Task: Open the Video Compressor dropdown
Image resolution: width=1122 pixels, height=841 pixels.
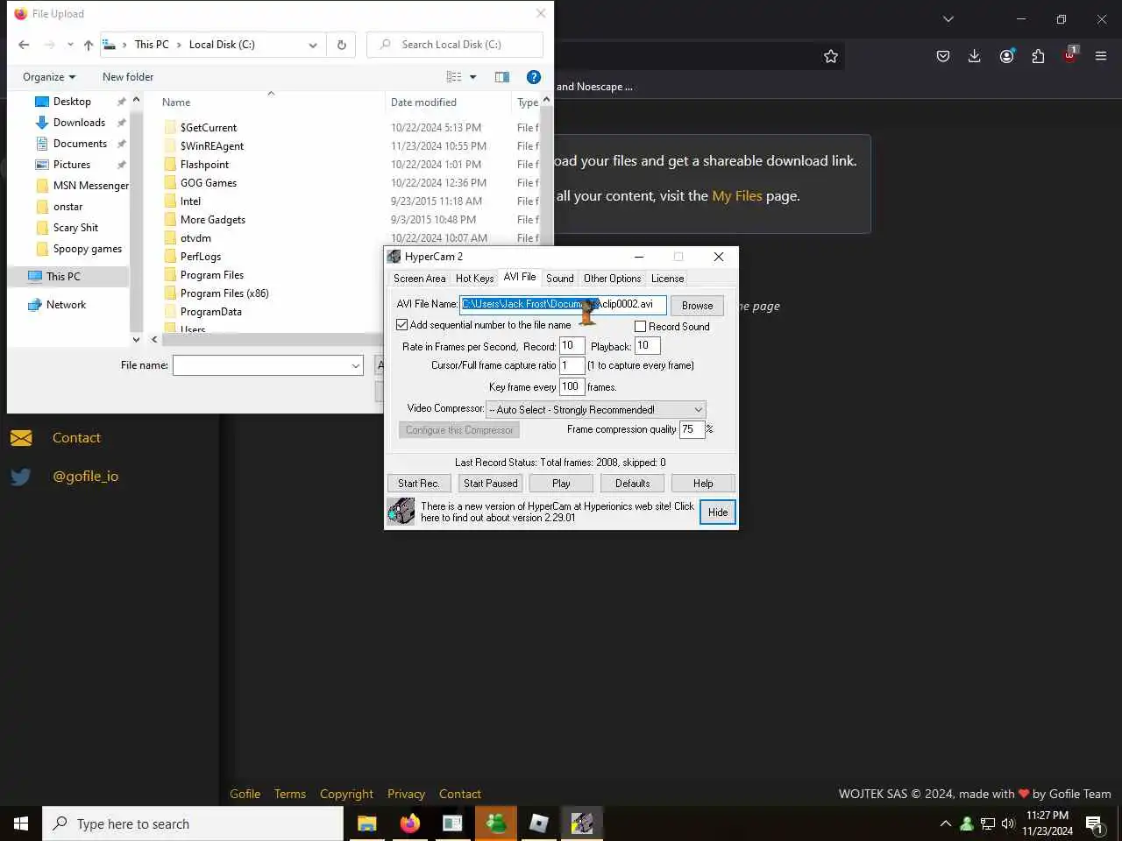Action: coord(698,410)
